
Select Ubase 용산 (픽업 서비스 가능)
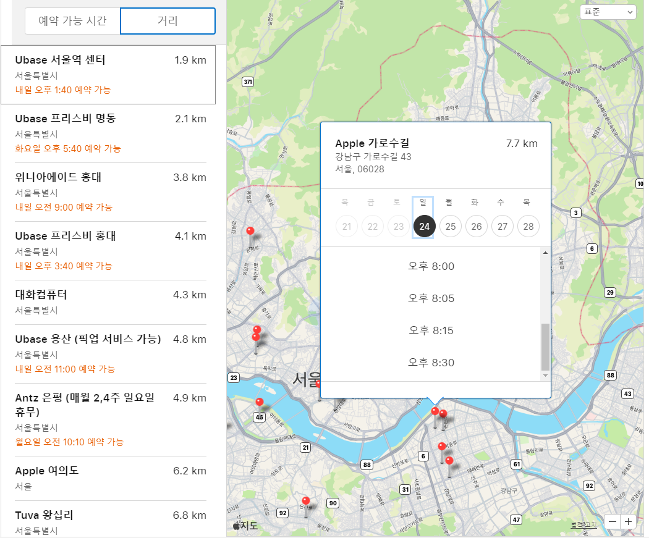(x=111, y=353)
